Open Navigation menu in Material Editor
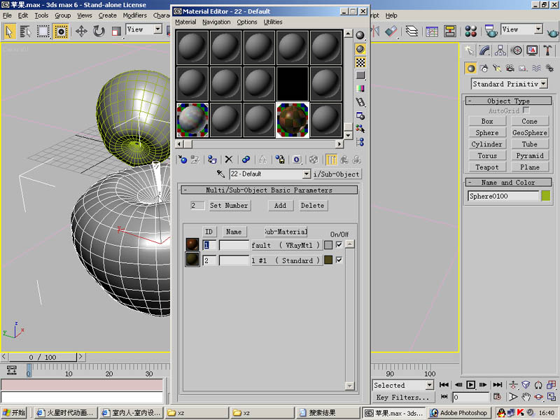The image size is (560, 420). click(216, 22)
